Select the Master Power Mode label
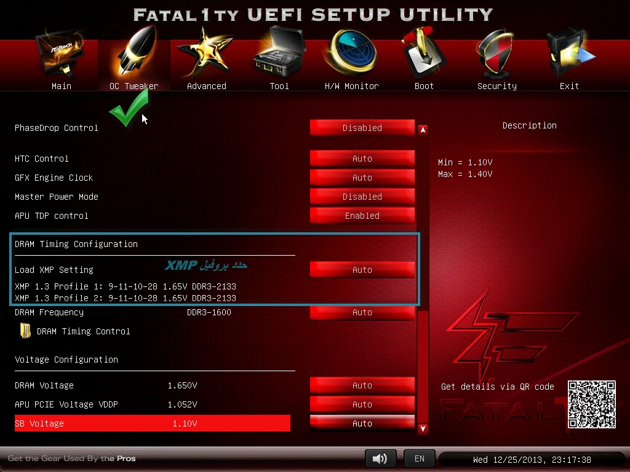 point(57,197)
